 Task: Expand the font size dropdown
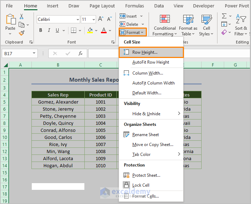[94, 19]
